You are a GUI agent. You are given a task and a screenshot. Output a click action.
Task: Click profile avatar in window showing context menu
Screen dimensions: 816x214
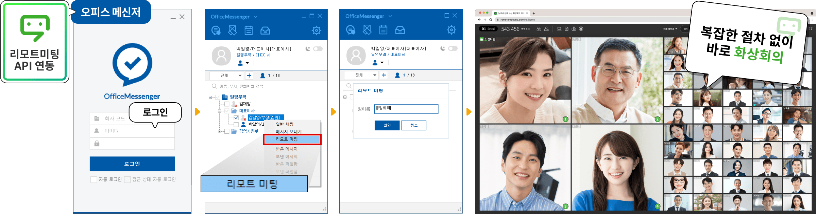click(x=221, y=56)
